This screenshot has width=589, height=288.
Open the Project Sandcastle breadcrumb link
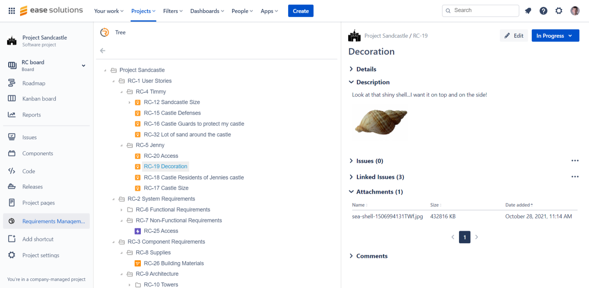(x=386, y=36)
